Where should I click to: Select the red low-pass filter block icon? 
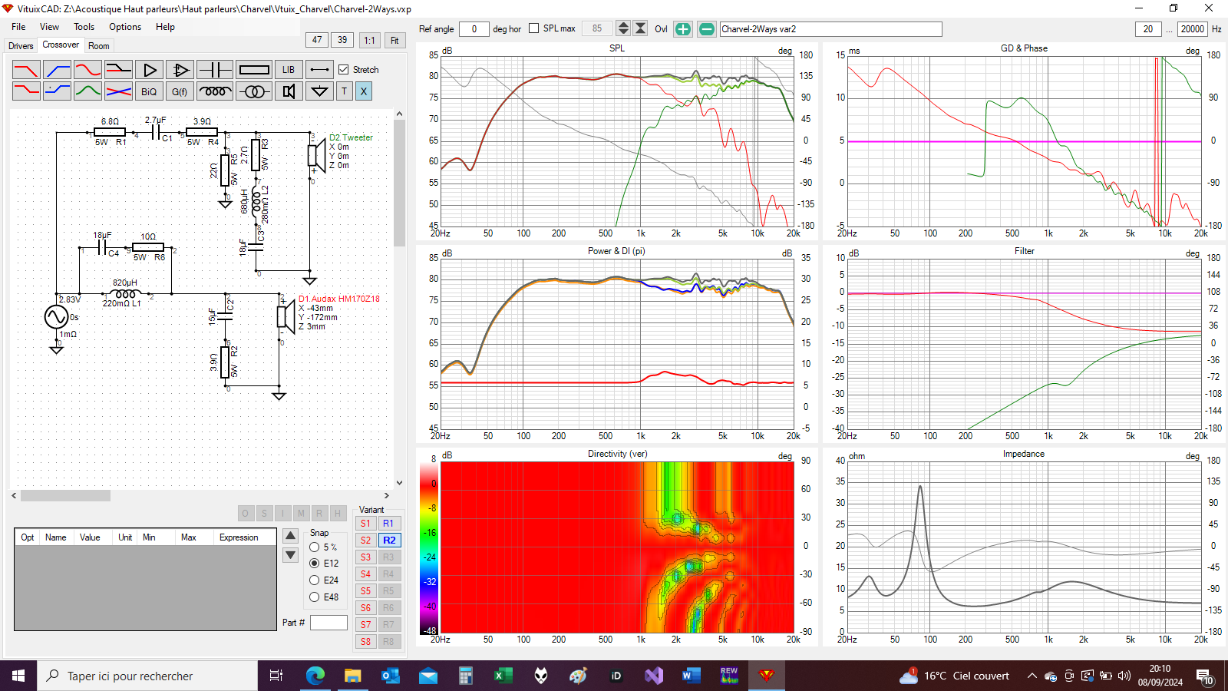26,70
